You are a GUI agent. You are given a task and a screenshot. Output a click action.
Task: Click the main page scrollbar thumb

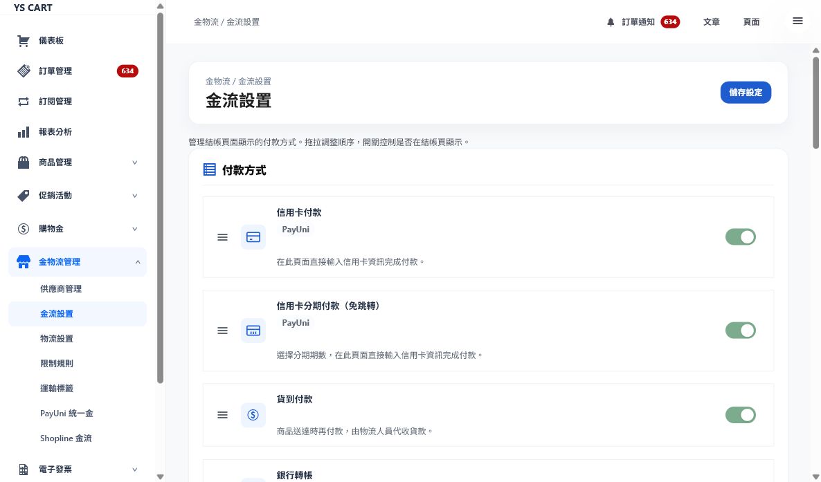click(815, 102)
